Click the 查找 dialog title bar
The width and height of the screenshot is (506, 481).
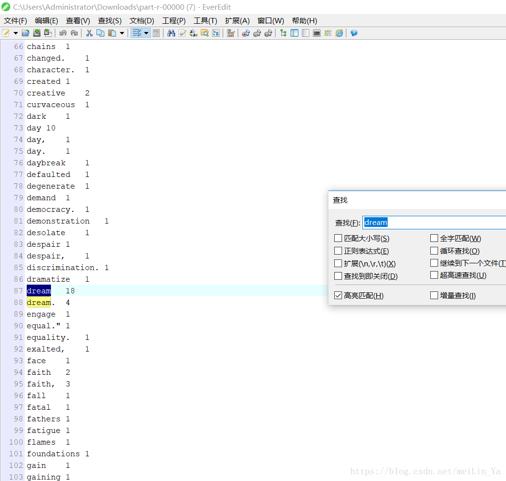point(417,200)
